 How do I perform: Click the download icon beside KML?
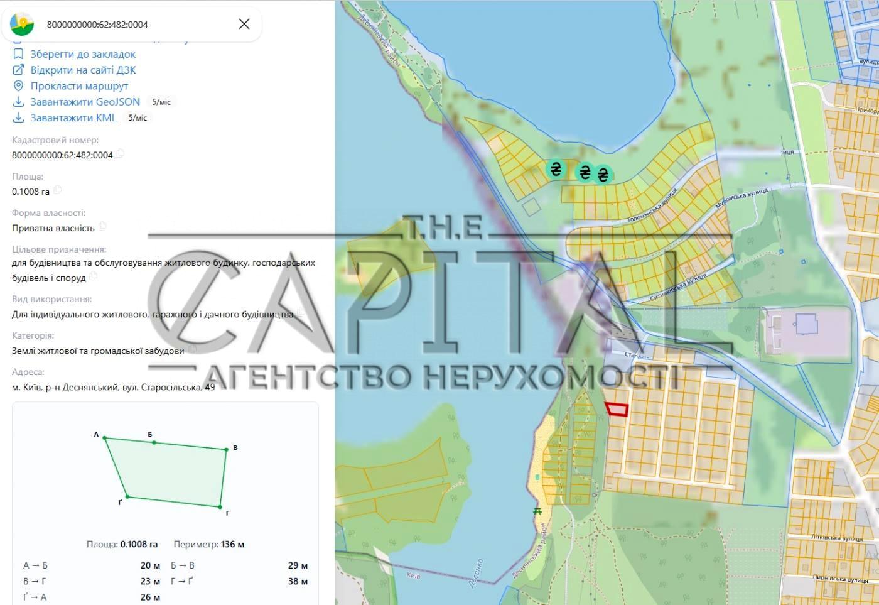click(x=18, y=117)
